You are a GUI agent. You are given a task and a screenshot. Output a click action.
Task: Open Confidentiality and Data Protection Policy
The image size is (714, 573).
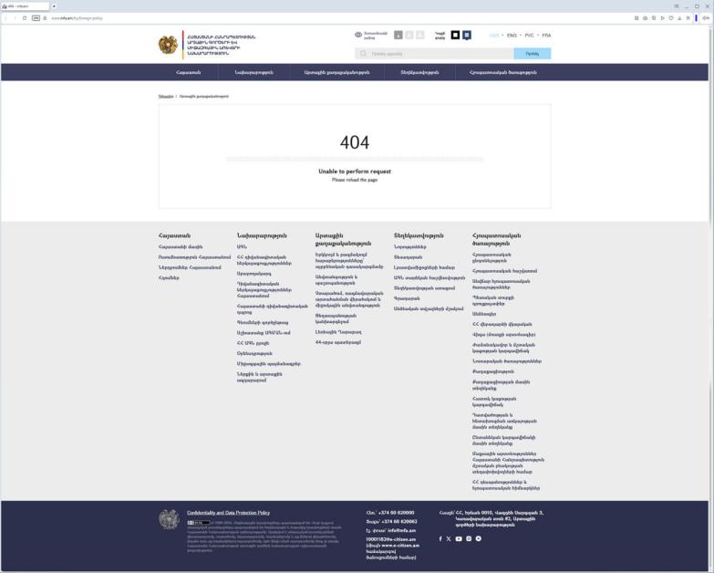click(228, 513)
